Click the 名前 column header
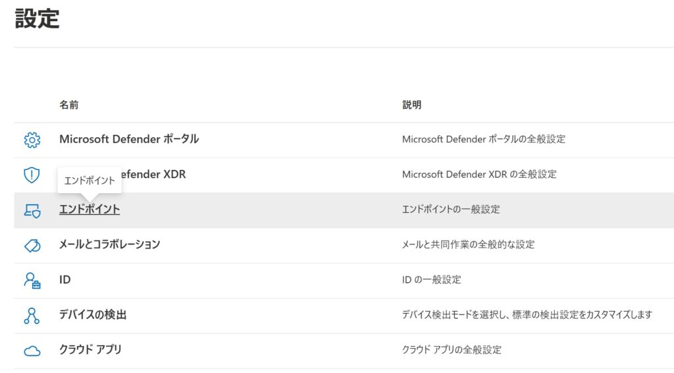 point(68,105)
